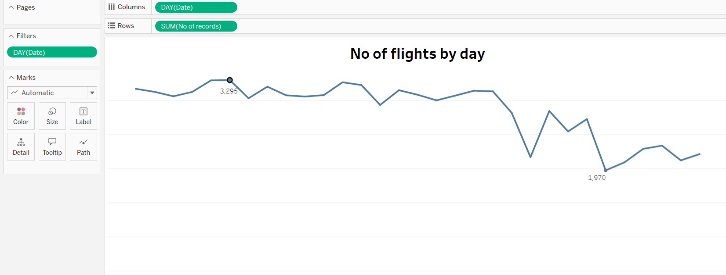This screenshot has width=726, height=275.
Task: Select the highlighted 3,295 data point
Action: click(229, 80)
